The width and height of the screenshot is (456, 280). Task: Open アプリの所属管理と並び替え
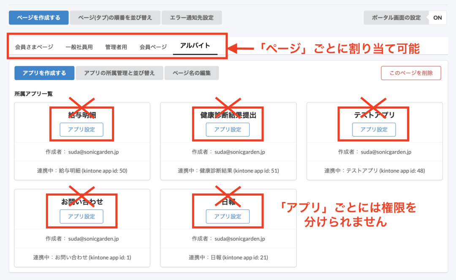pos(119,73)
